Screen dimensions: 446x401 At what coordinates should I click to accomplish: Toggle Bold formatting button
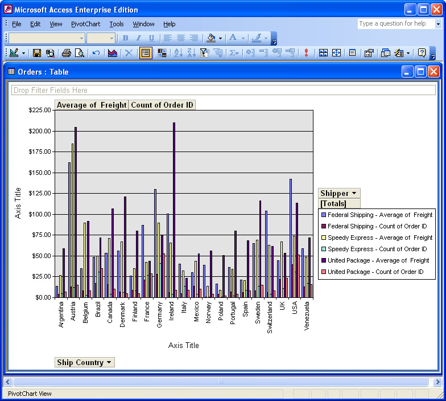pyautogui.click(x=125, y=38)
